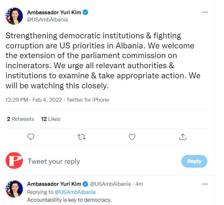Open the 4m timestamp on reply
This screenshot has height=205, width=224.
tap(139, 184)
